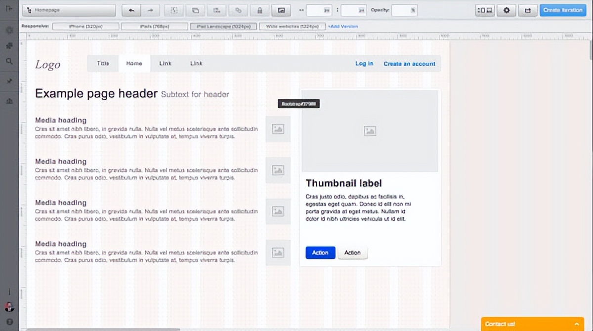Image resolution: width=593 pixels, height=331 pixels.
Task: Open the settings gear in top toolbar
Action: (x=507, y=10)
